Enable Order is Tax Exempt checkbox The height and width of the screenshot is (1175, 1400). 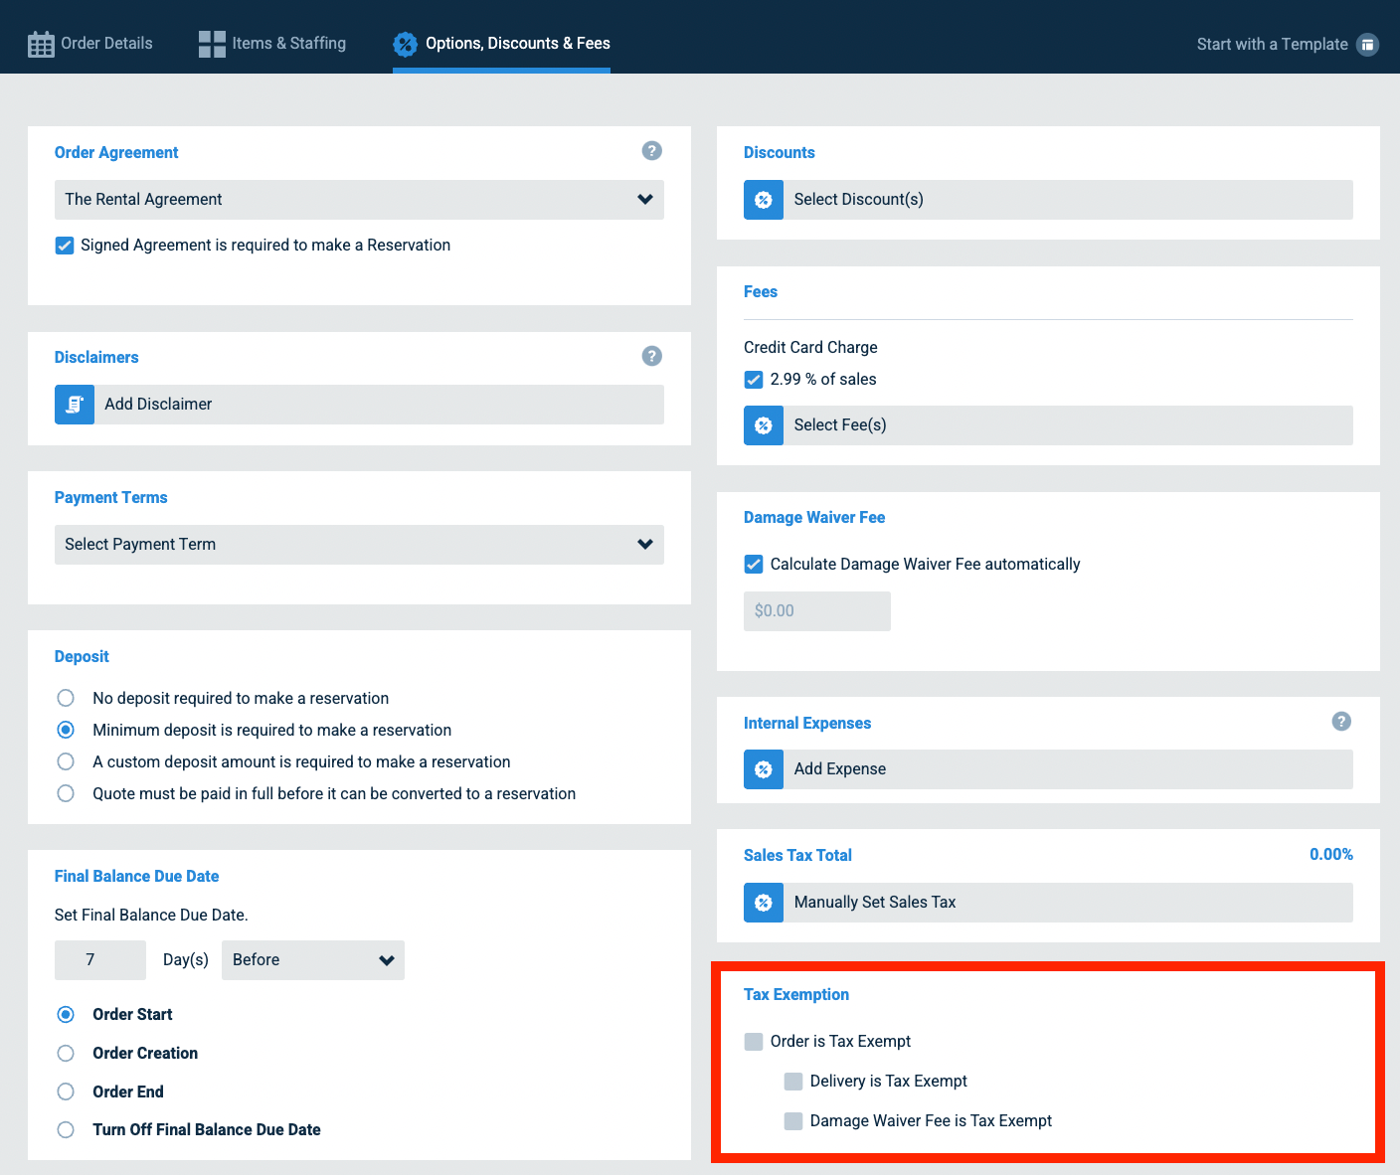[754, 1042]
